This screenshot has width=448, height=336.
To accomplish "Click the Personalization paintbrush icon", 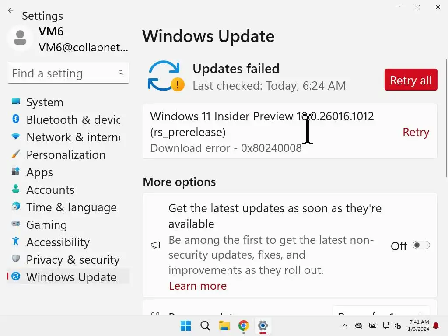I will pos(16,154).
